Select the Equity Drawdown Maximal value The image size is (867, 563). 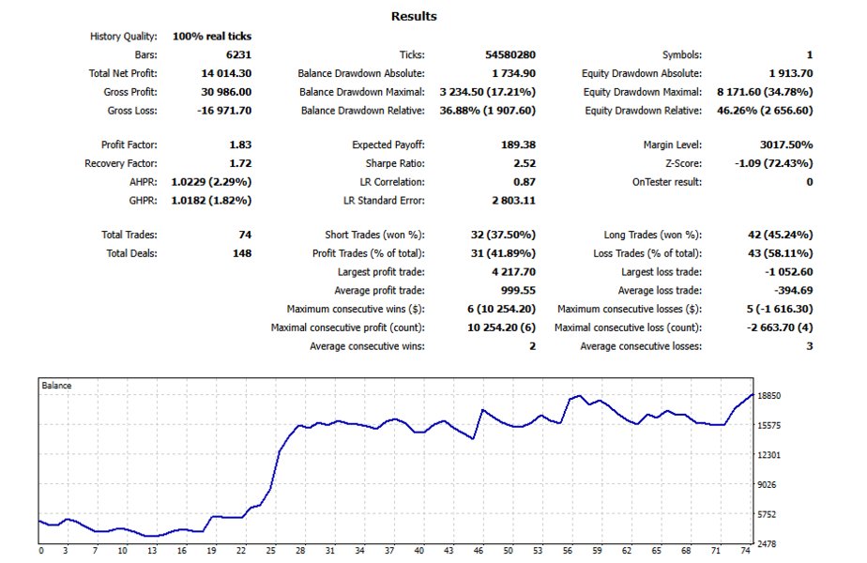765,92
